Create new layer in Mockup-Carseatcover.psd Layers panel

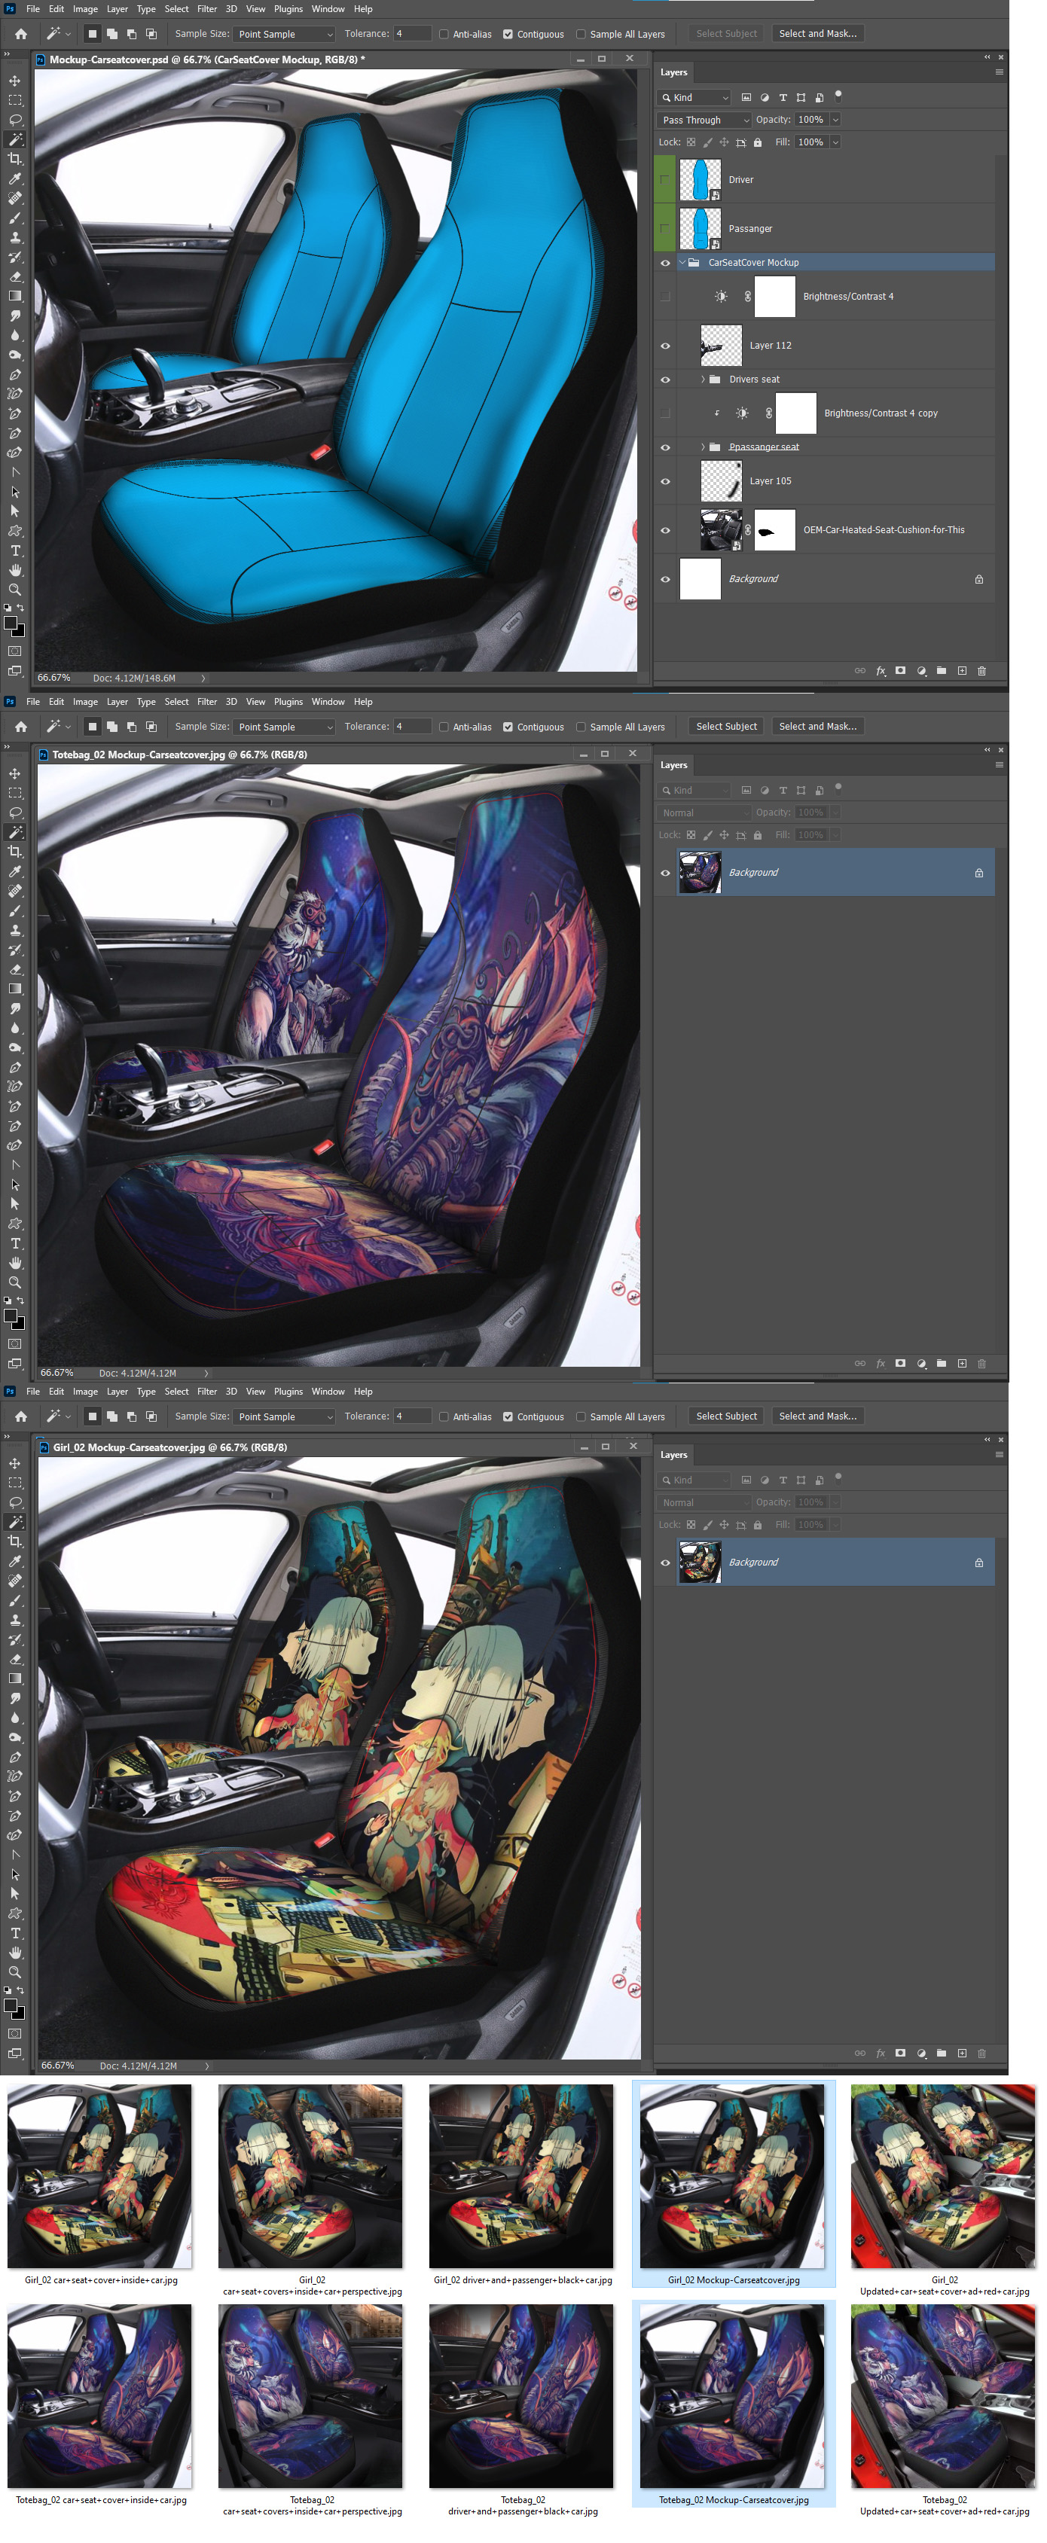point(962,671)
